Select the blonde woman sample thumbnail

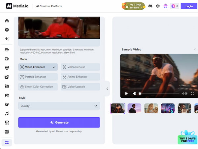pos(151,108)
